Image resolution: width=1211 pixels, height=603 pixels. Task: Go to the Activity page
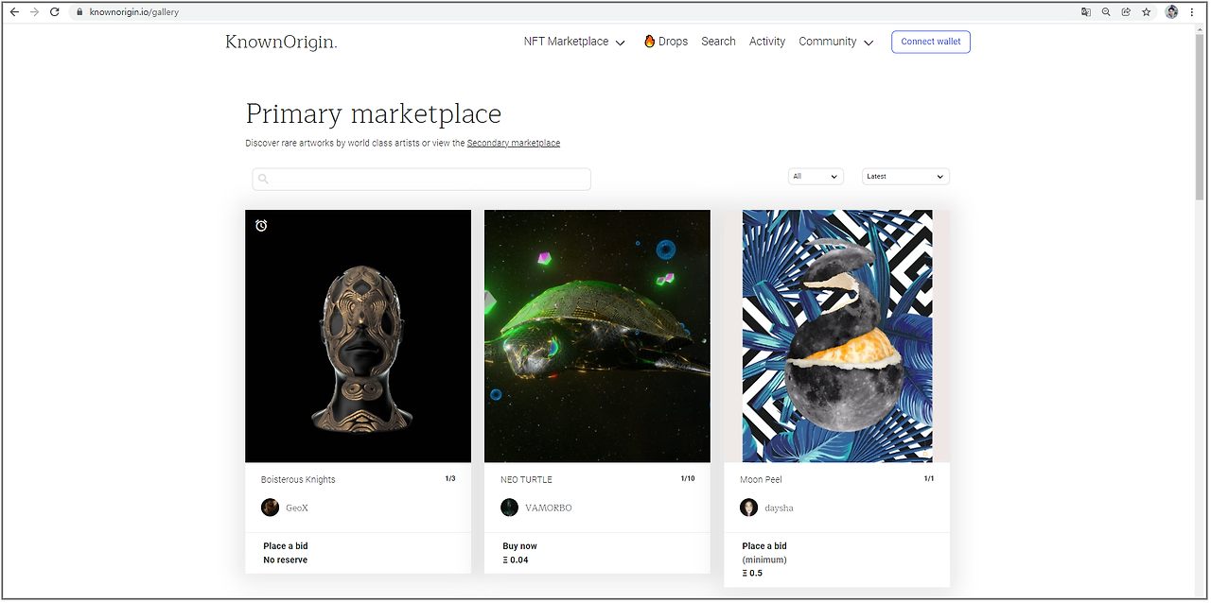tap(767, 42)
